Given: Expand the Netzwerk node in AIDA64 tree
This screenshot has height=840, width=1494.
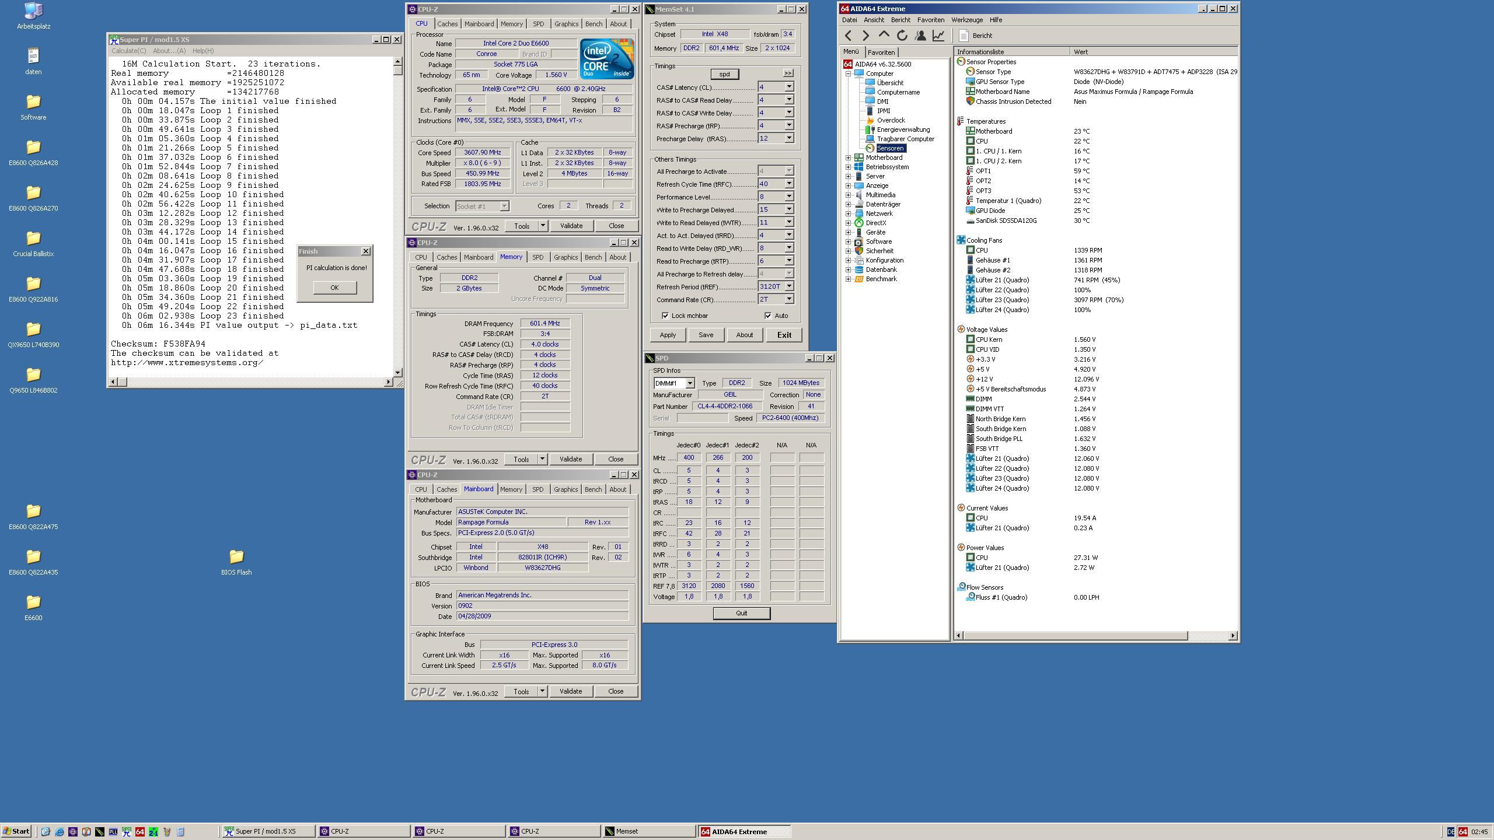Looking at the screenshot, I should [x=848, y=213].
